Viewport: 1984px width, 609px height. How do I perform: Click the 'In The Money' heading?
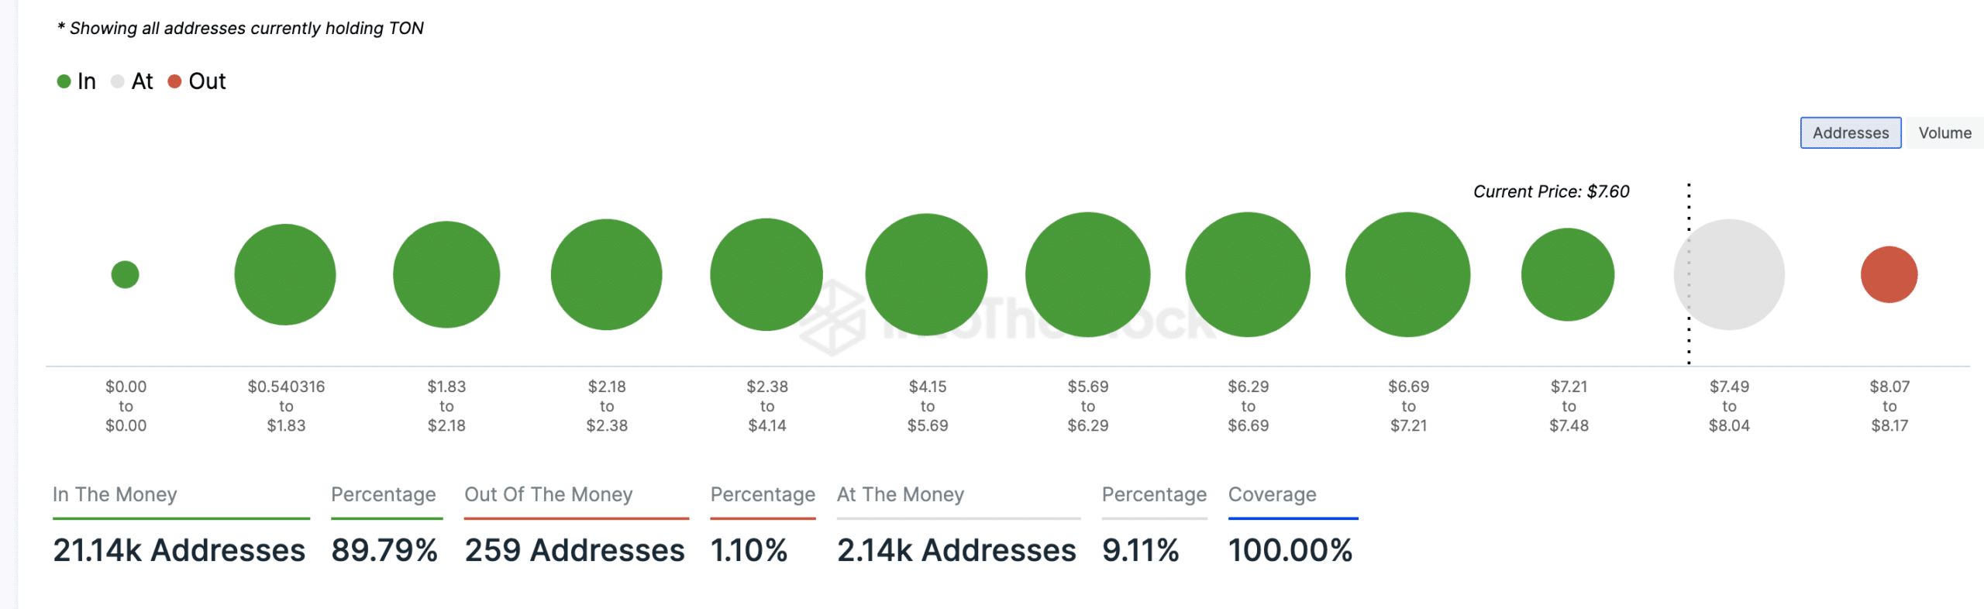115,494
